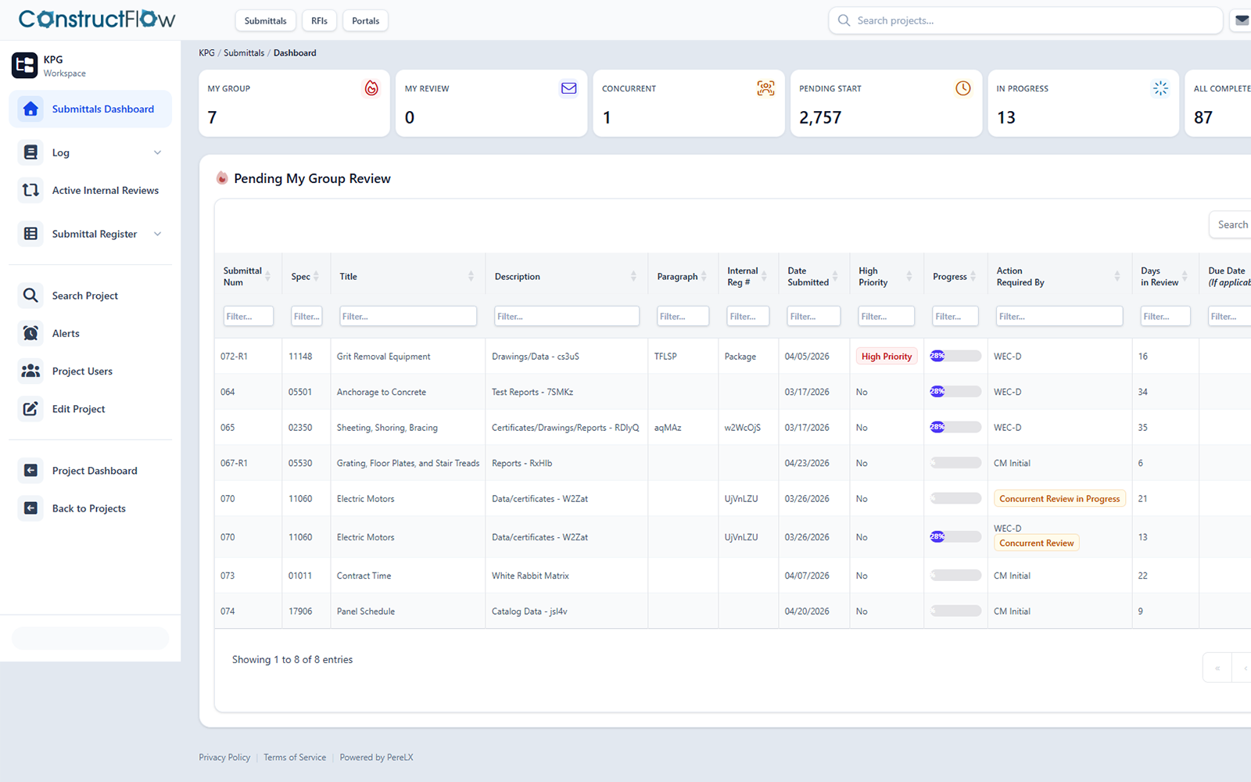1251x782 pixels.
Task: Go to first page pagination button
Action: tap(1217, 668)
